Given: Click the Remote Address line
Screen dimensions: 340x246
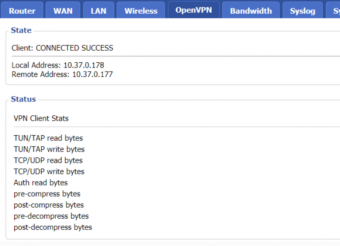Looking at the screenshot, I should [62, 74].
